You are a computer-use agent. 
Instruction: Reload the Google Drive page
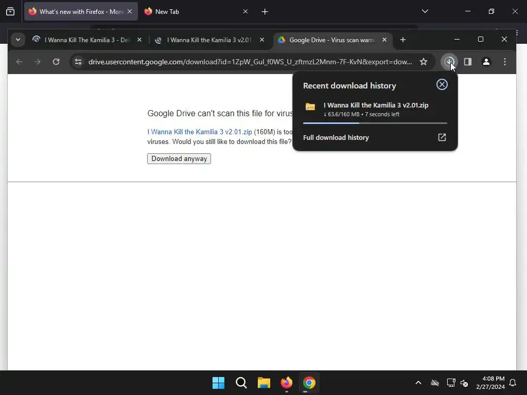[x=56, y=62]
